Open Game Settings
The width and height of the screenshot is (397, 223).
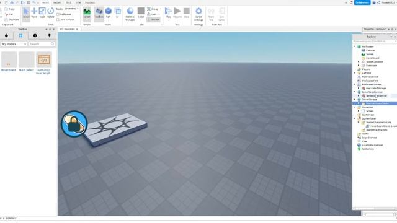point(198,14)
